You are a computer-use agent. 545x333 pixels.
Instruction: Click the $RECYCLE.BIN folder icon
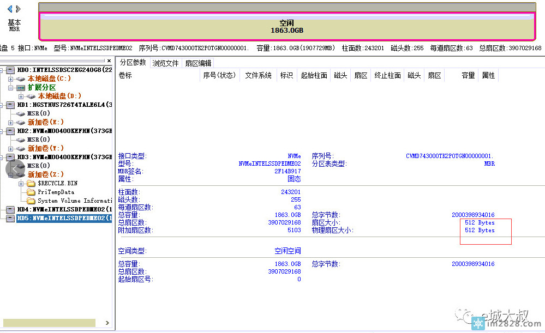coord(31,183)
